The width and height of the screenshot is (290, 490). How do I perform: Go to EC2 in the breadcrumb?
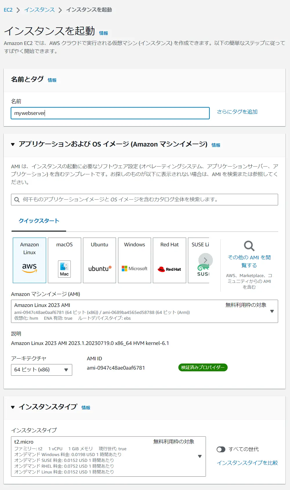8,10
